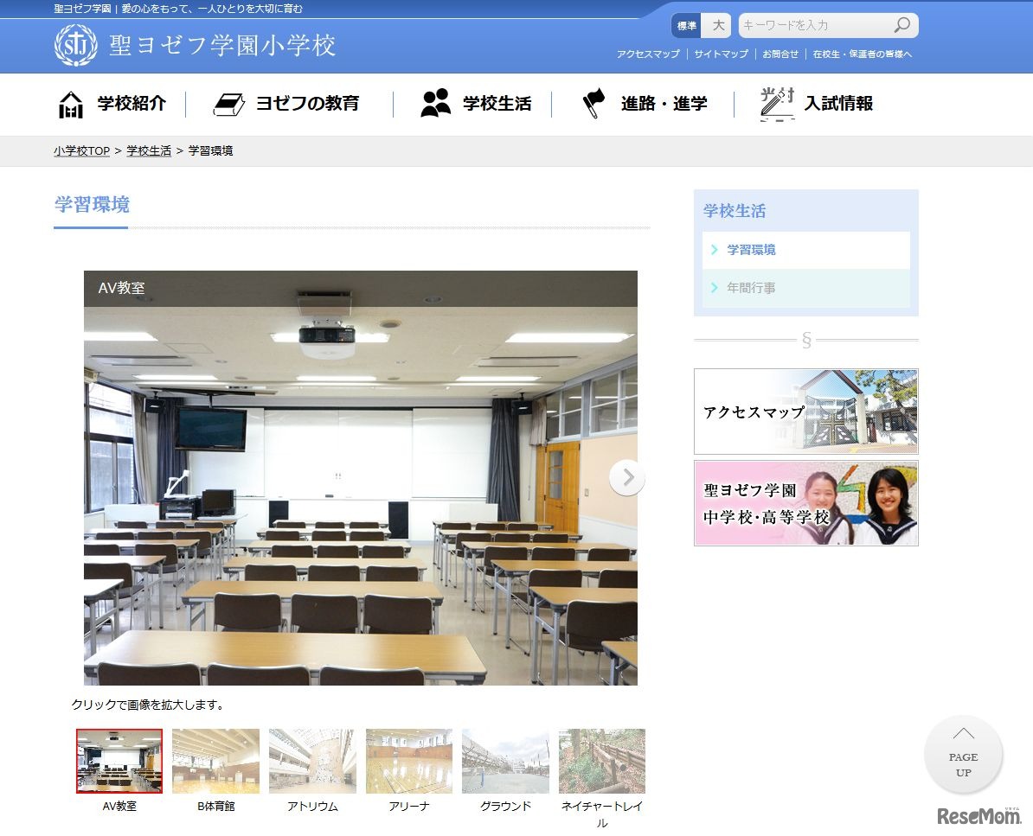Image resolution: width=1033 pixels, height=836 pixels.
Task: Open 進路・進学 menu
Action: pyautogui.click(x=664, y=104)
